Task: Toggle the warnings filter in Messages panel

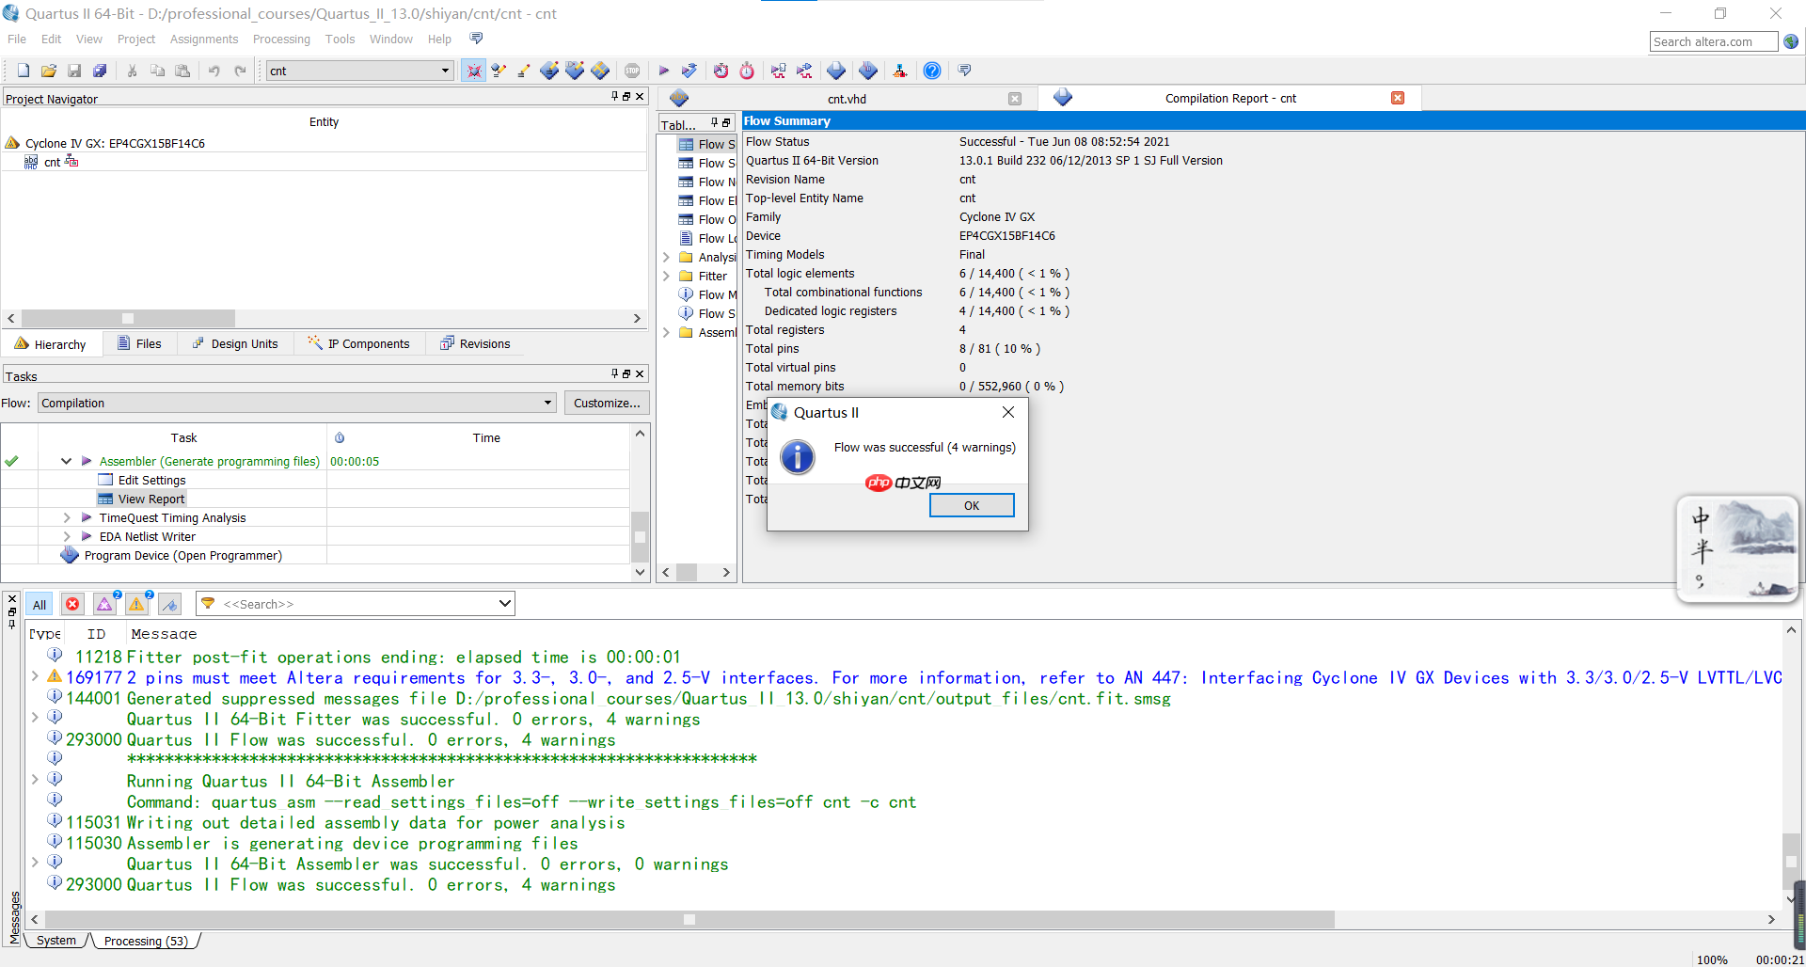Action: coord(136,603)
